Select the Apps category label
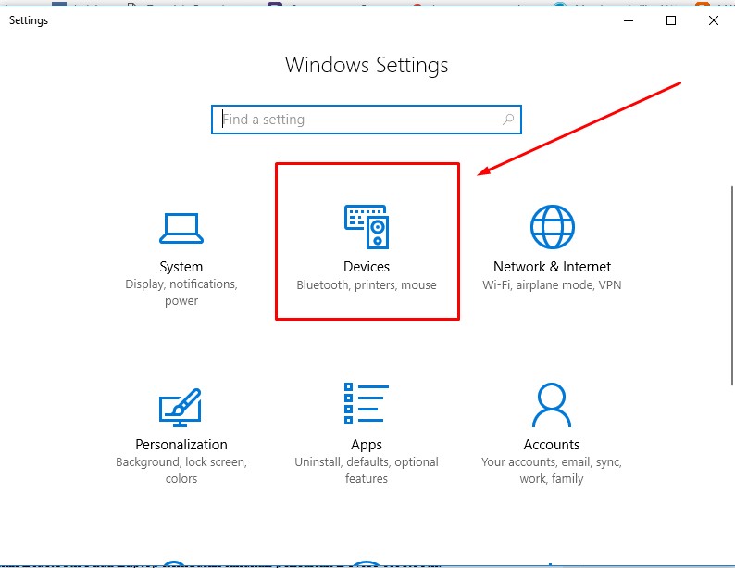The width and height of the screenshot is (735, 568). (367, 445)
